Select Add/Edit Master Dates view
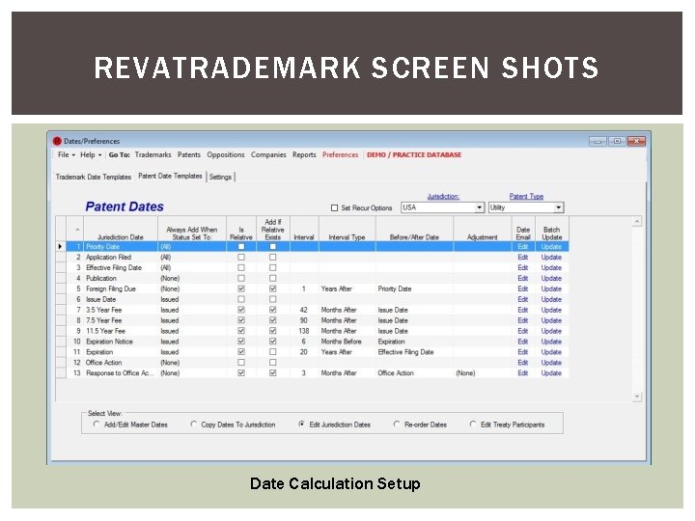The image size is (695, 521). coord(97,424)
